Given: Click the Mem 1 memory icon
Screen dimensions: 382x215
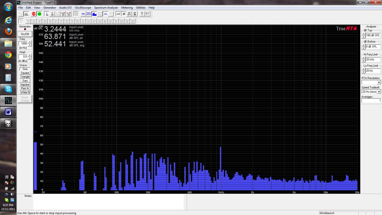Looking at the screenshot, I should [28, 21].
